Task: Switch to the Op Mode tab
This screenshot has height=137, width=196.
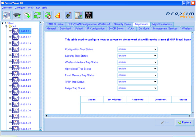Action: tap(144, 29)
